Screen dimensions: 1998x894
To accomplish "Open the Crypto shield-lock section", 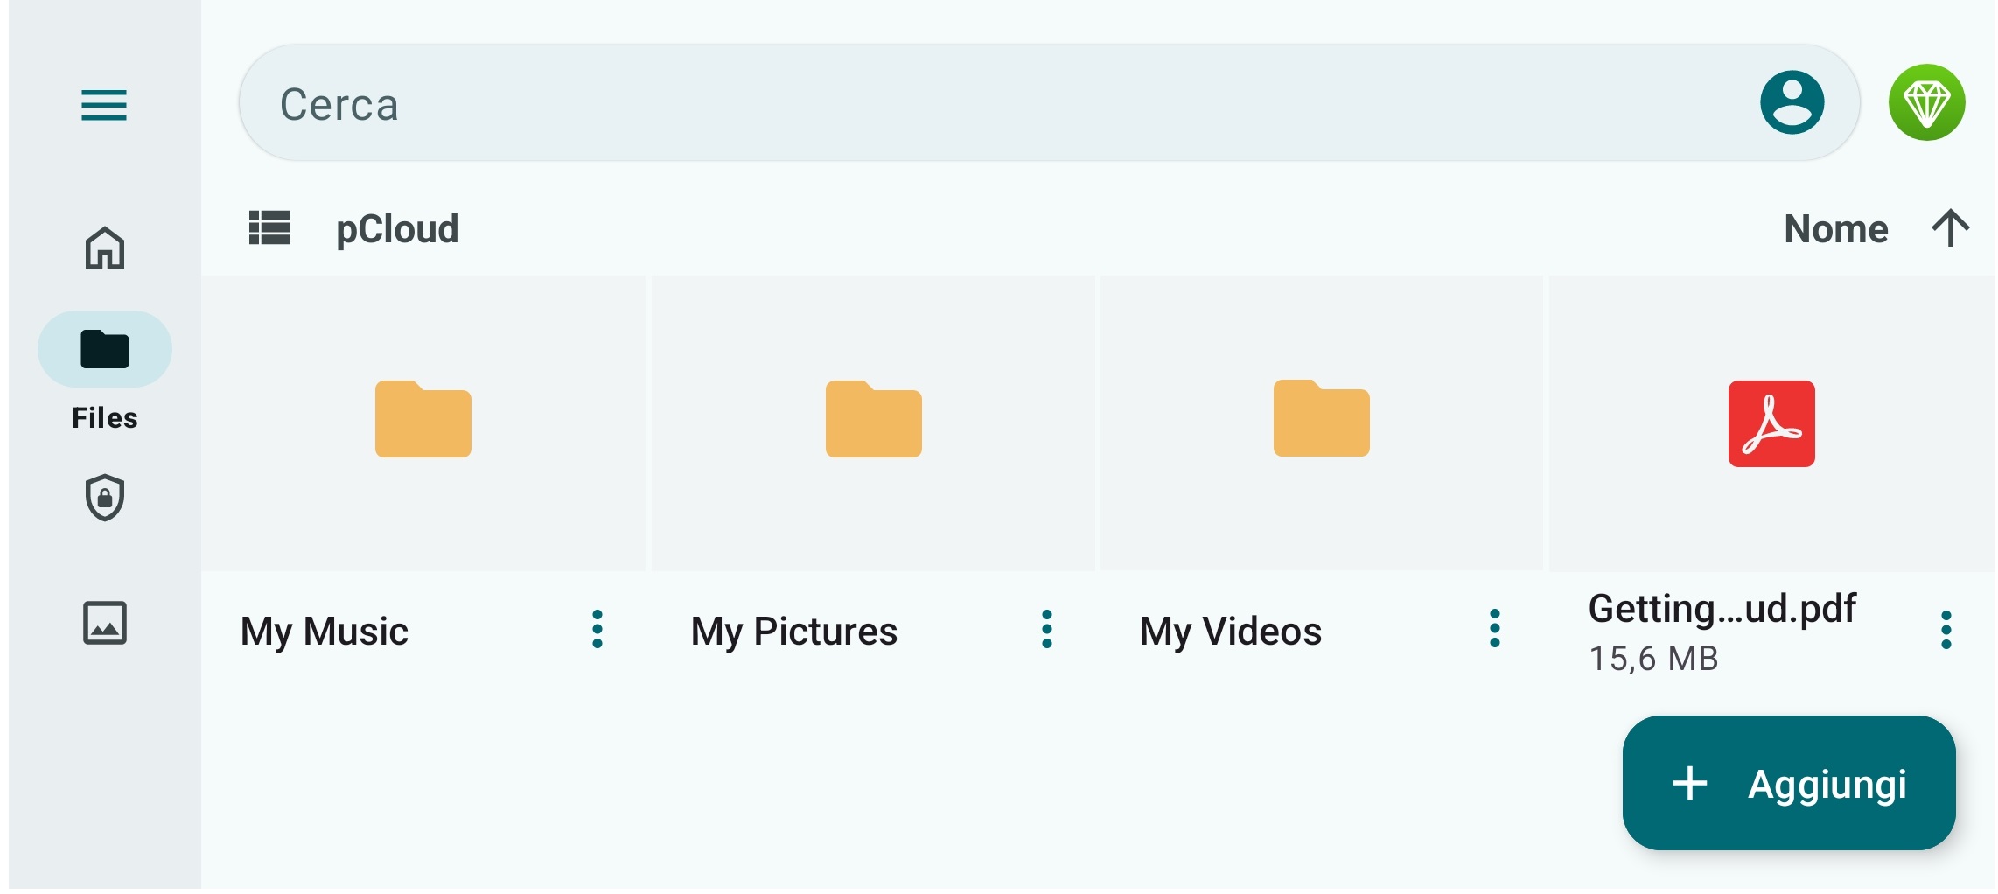I will [105, 498].
